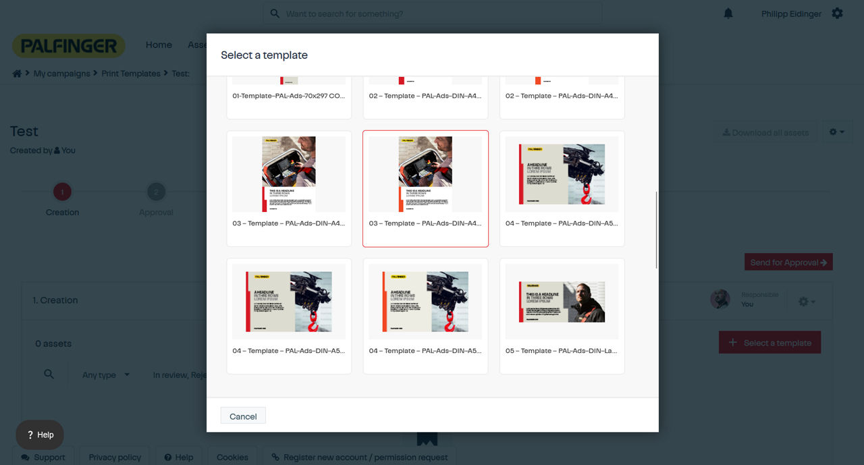864x465 pixels.
Task: Select 01-Template-PAL-Ads-70x297 template
Action: (289, 96)
